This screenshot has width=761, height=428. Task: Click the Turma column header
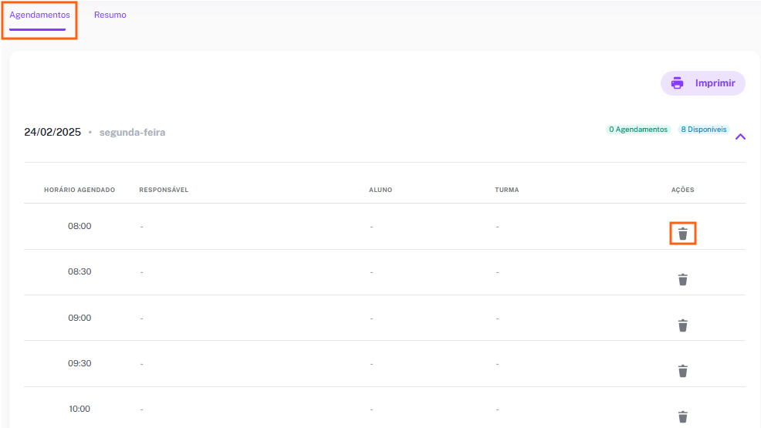[506, 190]
